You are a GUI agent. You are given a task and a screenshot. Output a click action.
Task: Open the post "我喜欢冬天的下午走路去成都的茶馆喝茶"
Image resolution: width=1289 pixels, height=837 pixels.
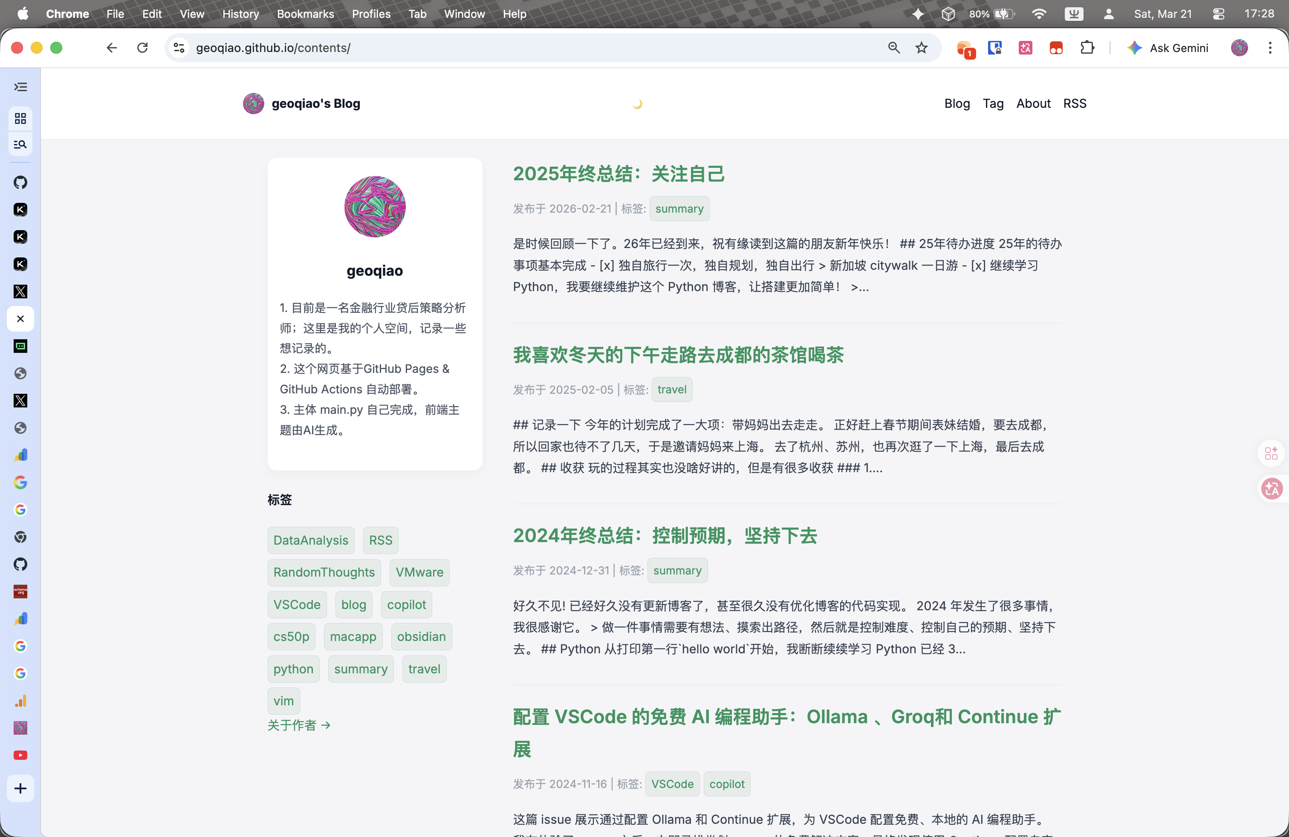coord(679,355)
